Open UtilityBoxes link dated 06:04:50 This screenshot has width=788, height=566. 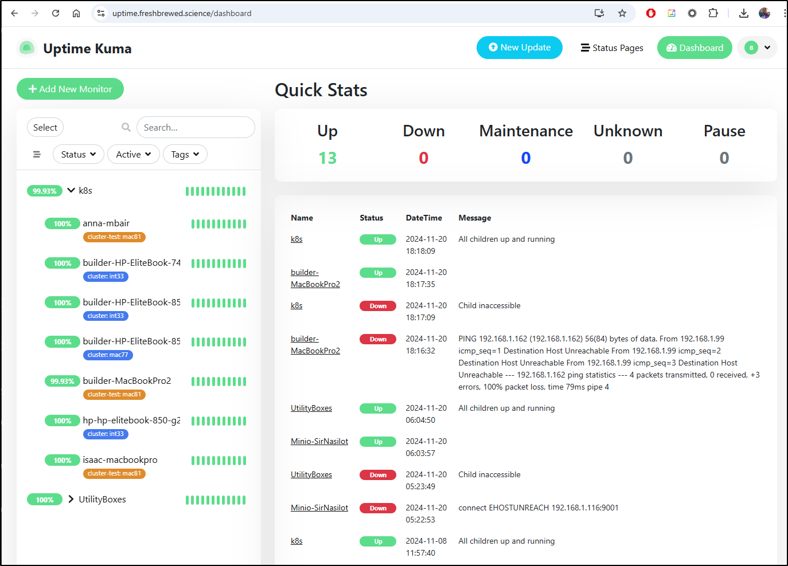pos(311,408)
